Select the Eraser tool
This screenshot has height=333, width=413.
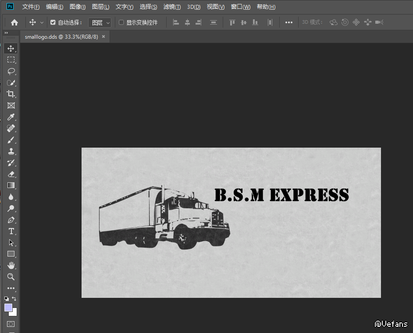pyautogui.click(x=11, y=174)
